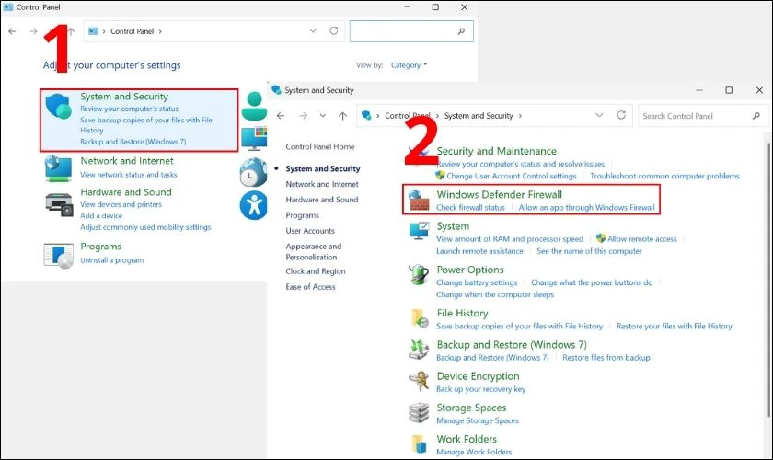Click the System and Security shield icon
The image size is (773, 460).
coord(59,106)
